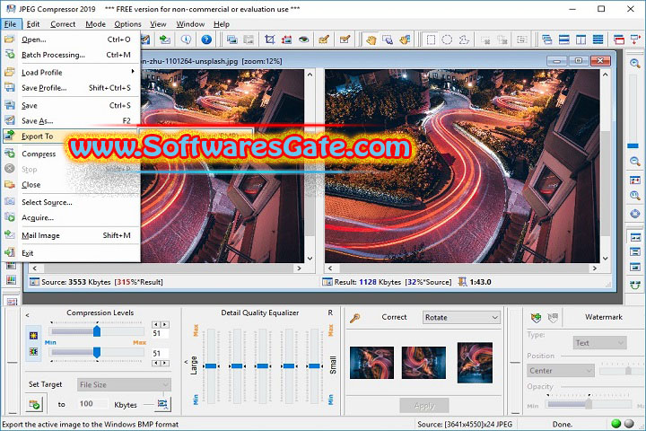Screen dimensions: 646x431
Task: Click the info bubble toolbar icon
Action: (186, 40)
